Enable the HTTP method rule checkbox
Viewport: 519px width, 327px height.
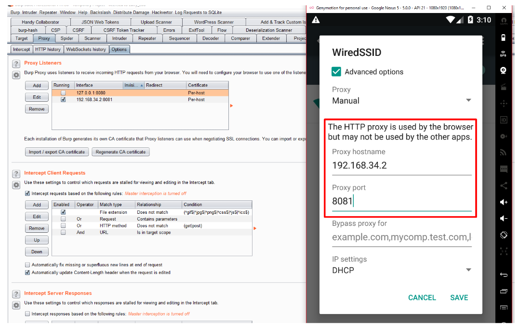coord(63,225)
